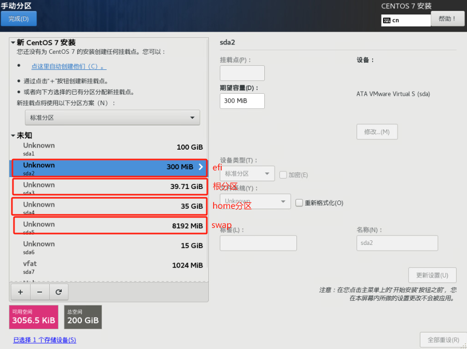Image resolution: width=467 pixels, height=349 pixels.
Task: Collapse the 未知 partitions group
Action: tap(13, 136)
